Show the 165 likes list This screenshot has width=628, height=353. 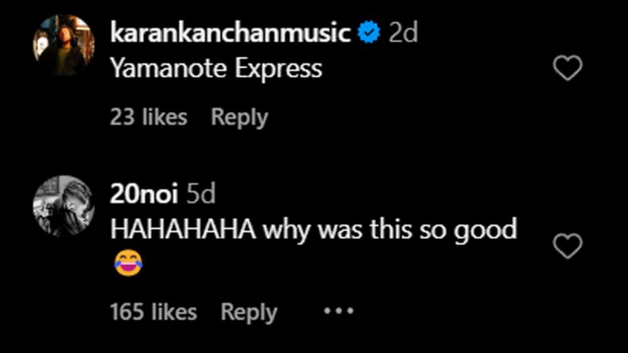tap(153, 312)
